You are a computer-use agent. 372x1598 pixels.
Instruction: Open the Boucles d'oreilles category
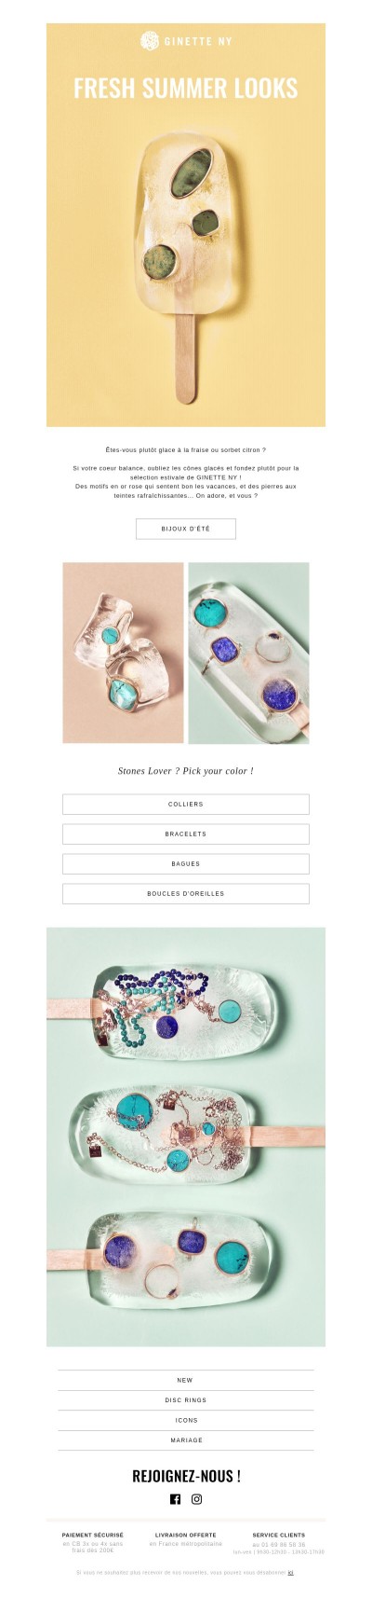186,893
